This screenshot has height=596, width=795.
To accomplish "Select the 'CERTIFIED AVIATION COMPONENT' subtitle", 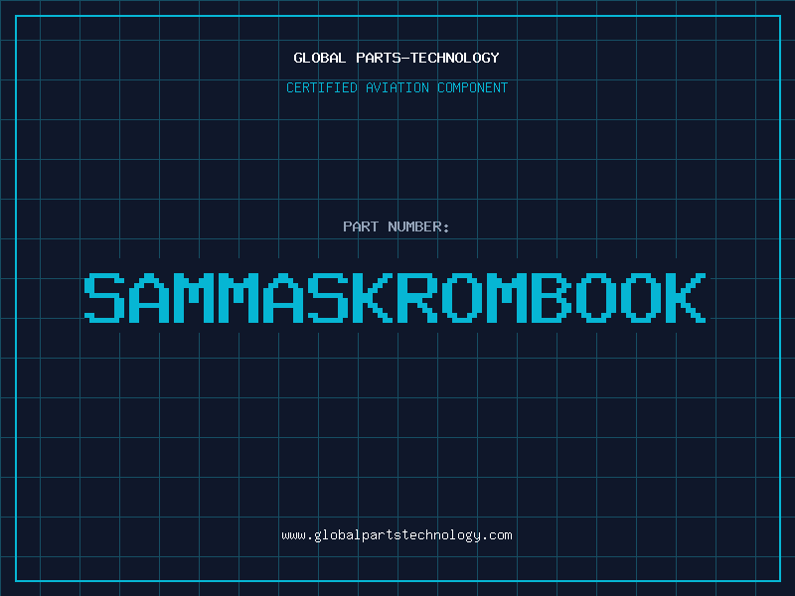I will 397,87.
